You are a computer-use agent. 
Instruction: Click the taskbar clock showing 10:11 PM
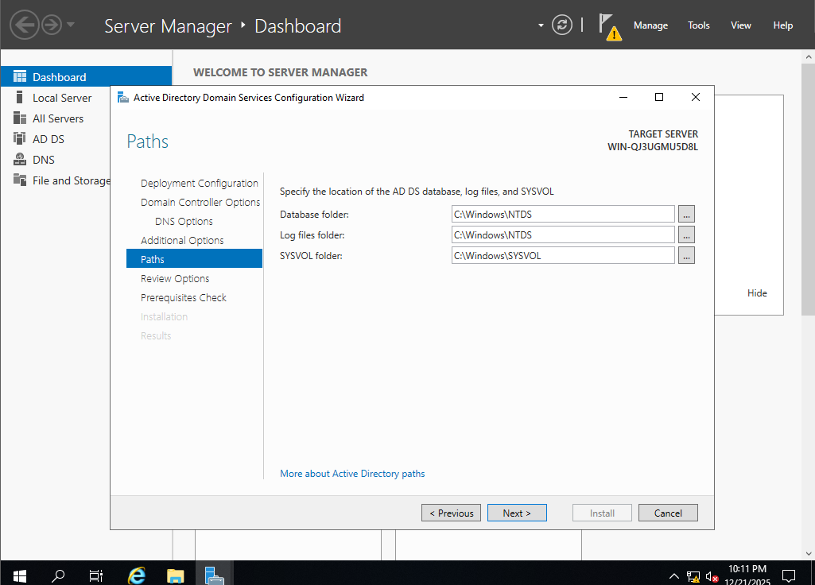pos(747,574)
